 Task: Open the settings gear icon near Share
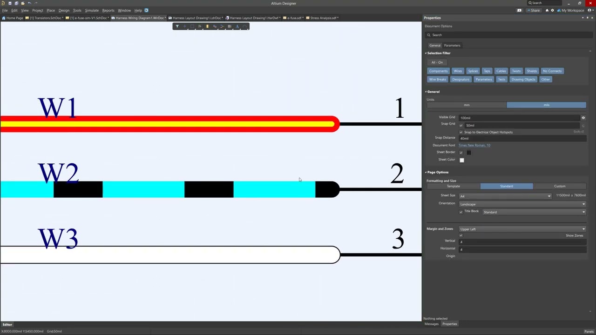[x=553, y=10]
